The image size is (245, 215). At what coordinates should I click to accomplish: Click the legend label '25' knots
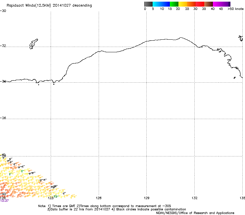pyautogui.click(x=187, y=9)
